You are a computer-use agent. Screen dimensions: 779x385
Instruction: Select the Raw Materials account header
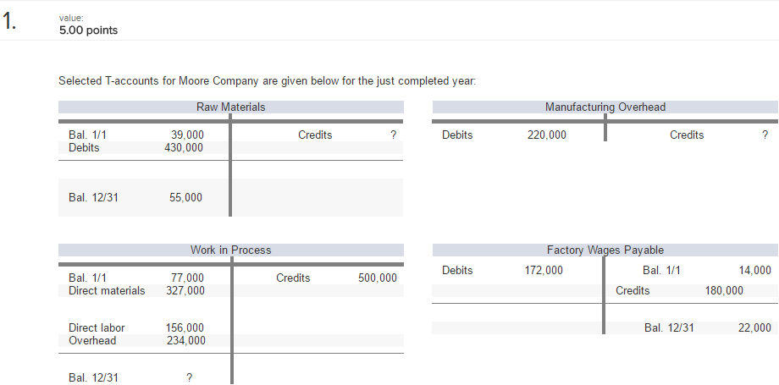click(x=230, y=107)
